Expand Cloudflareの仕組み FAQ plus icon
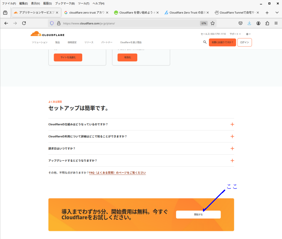282x239 pixels. tap(232, 124)
